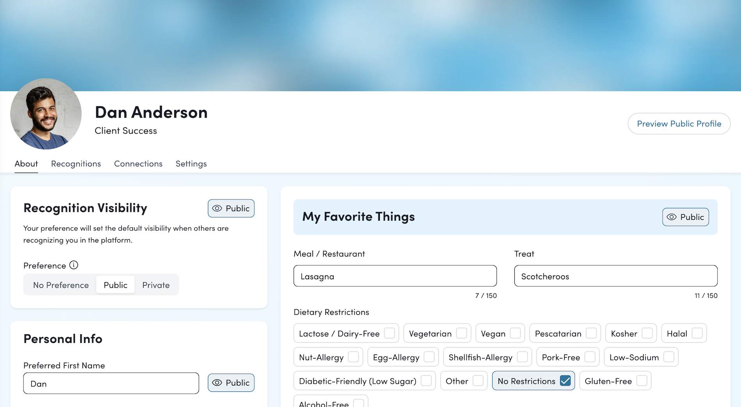
Task: Choose No Preference option
Action: click(61, 285)
